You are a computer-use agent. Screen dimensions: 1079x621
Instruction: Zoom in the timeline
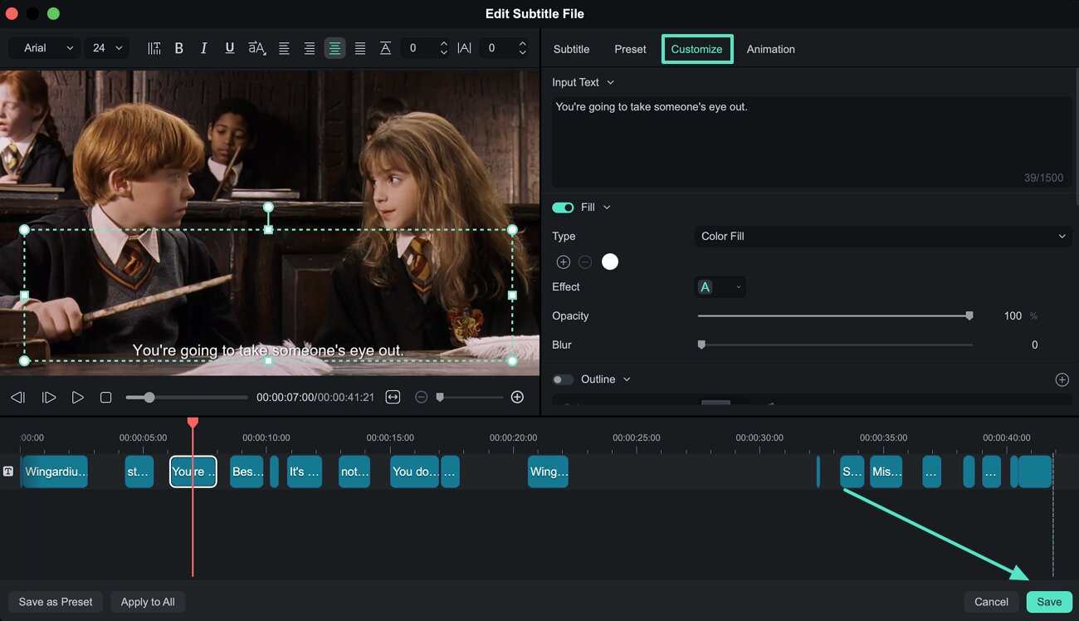(x=517, y=397)
